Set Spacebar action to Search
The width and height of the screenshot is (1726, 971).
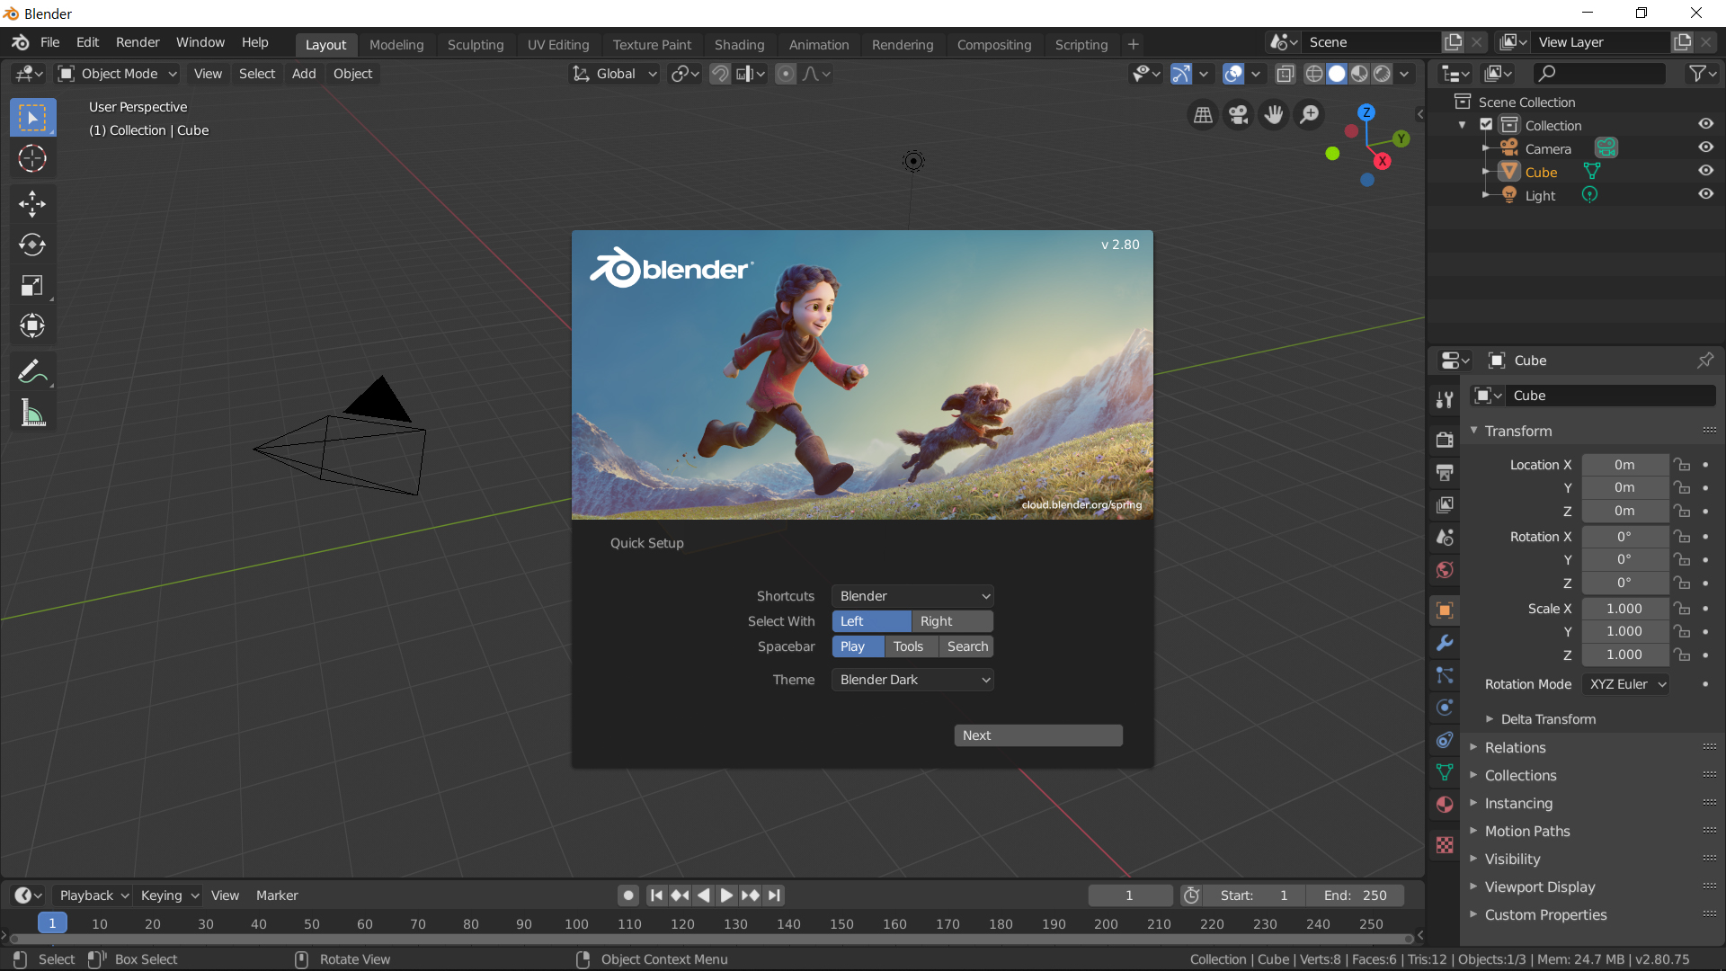966,646
